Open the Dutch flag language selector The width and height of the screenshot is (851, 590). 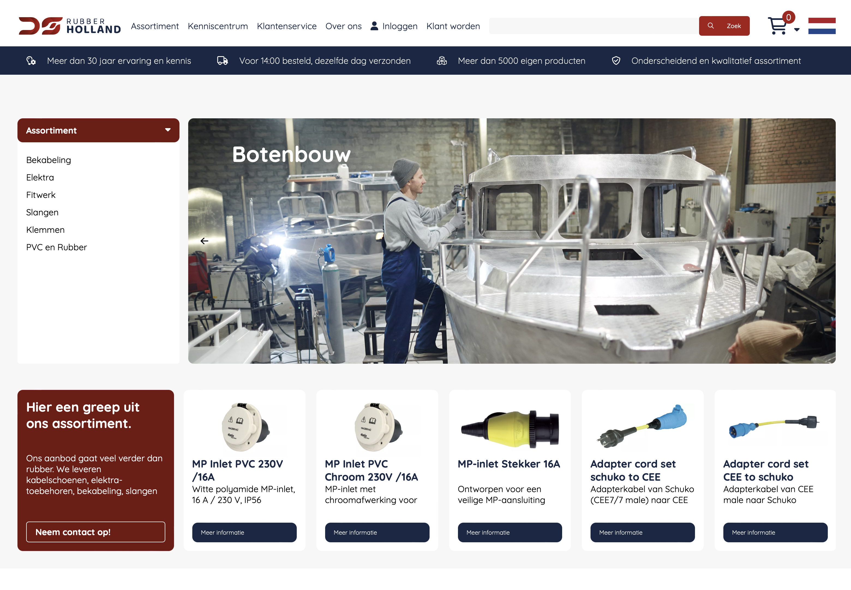tap(822, 26)
